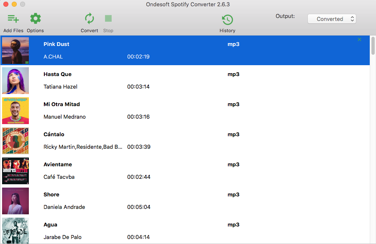Click the mp3 format of Hasta Que
The height and width of the screenshot is (244, 376).
233,74
